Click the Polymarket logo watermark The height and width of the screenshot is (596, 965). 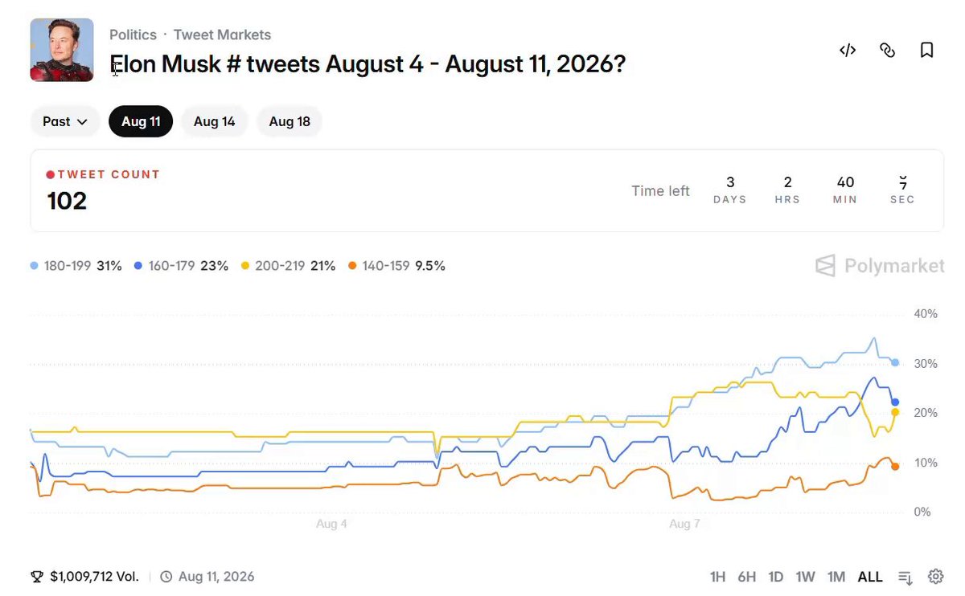pos(880,266)
